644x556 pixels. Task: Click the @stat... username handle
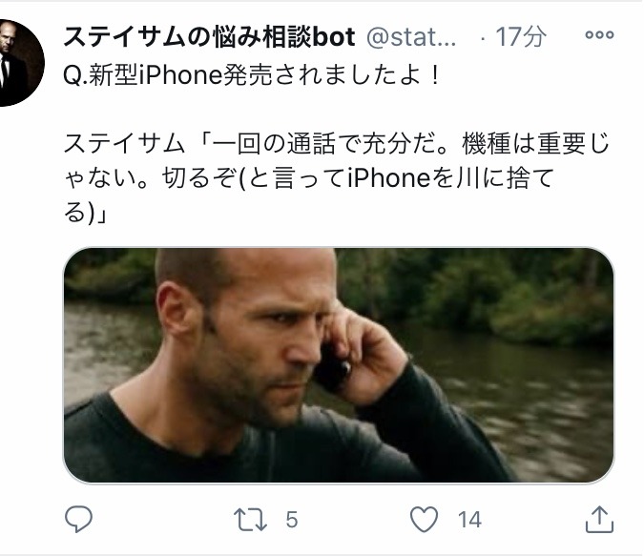pos(411,37)
